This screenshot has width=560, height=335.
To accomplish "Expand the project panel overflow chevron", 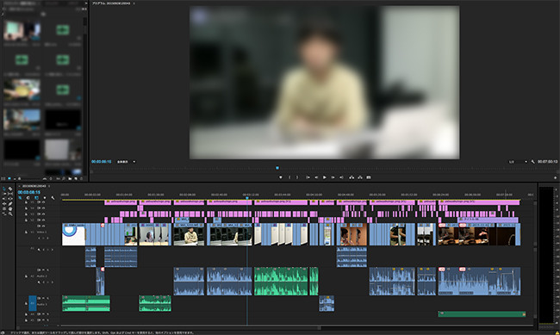I will click(86, 3).
